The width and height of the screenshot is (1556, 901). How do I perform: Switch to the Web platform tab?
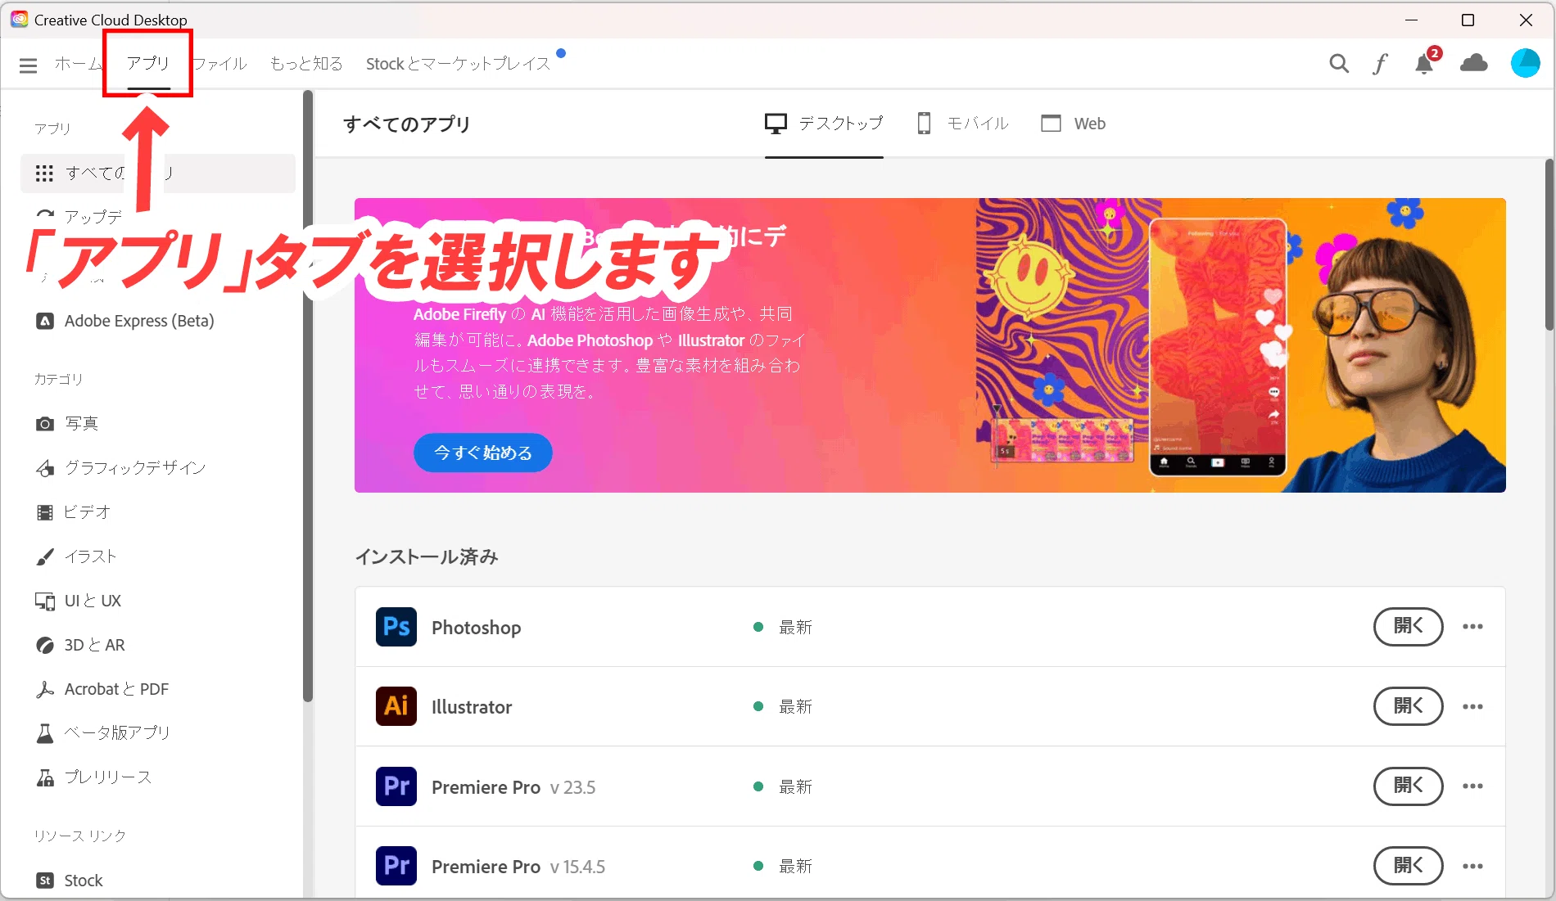click(1073, 124)
